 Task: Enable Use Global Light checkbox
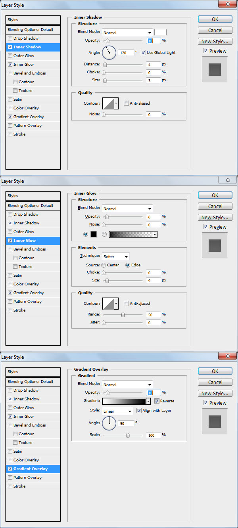143,52
